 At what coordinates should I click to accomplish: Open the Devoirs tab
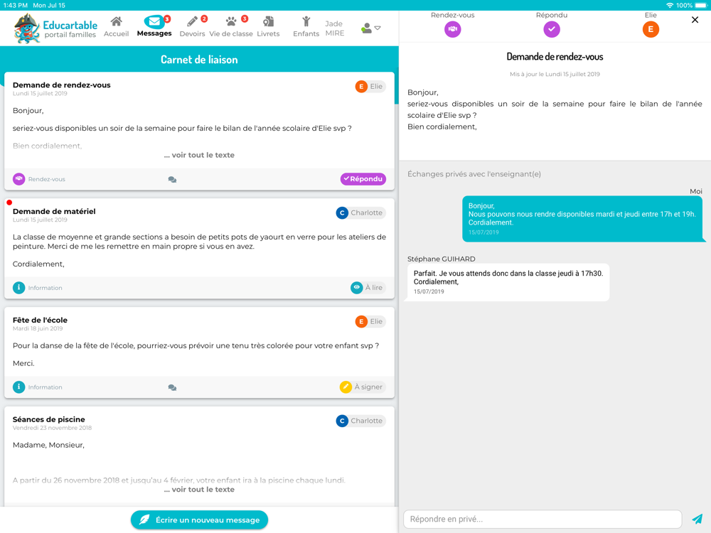[192, 27]
